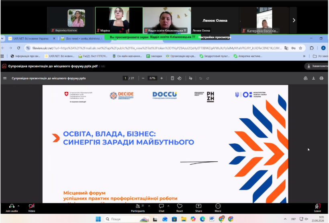329x223 pixels.
Task: Click the browser back arrow
Action: [3, 48]
